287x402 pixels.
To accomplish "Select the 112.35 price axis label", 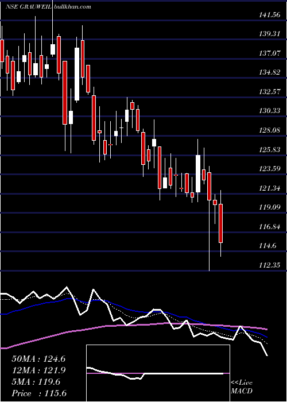I will [270, 265].
